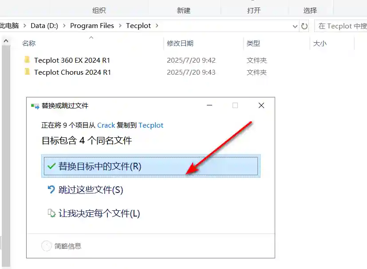Click the copy dialog title bar icon
This screenshot has width=367, height=269.
35,106
